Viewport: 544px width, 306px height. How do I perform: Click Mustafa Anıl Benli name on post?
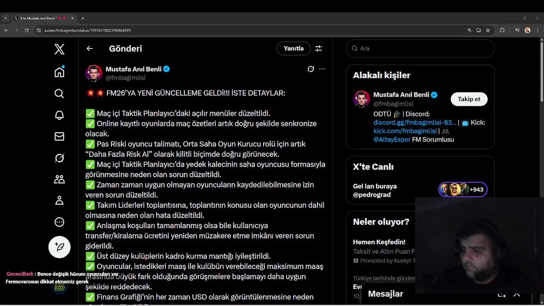[x=133, y=69]
